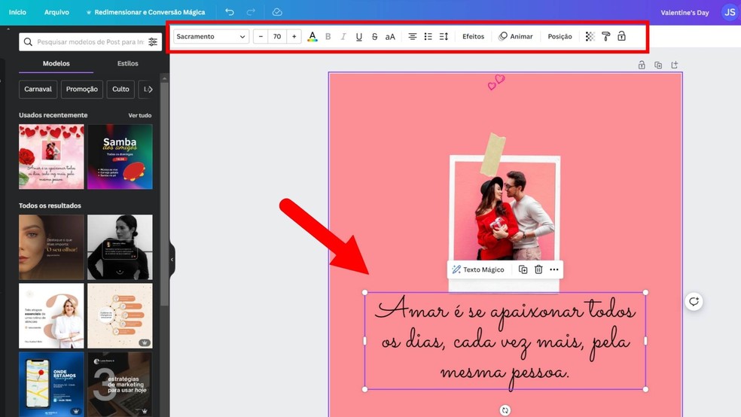Toggle italic formatting
The image size is (741, 417).
tap(343, 36)
